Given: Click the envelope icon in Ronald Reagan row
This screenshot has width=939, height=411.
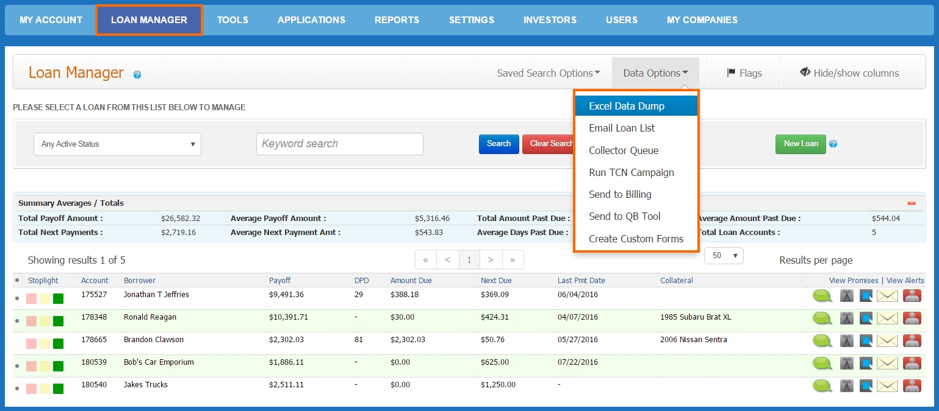Looking at the screenshot, I should 887,318.
